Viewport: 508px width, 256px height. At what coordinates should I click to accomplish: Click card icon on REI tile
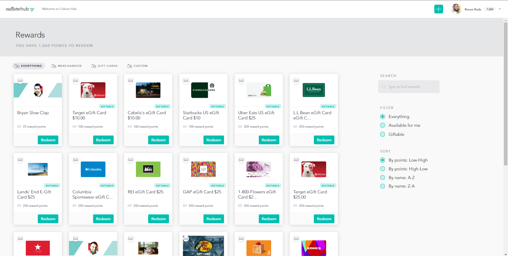coord(131,160)
